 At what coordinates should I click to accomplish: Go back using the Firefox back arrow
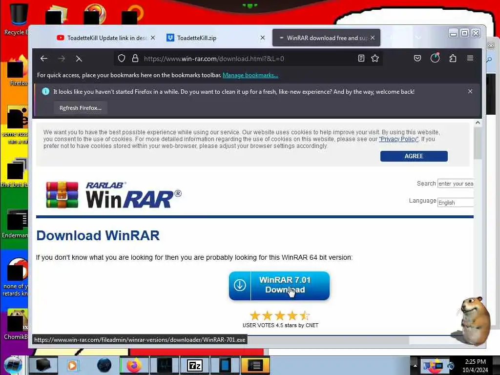click(x=43, y=59)
